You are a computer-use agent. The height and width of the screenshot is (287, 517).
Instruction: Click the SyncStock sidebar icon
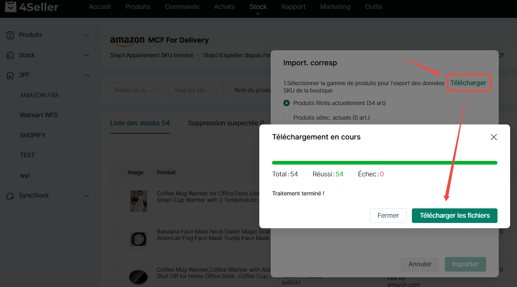pos(11,196)
